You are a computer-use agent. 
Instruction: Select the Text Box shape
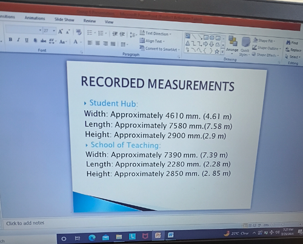[x=188, y=36]
